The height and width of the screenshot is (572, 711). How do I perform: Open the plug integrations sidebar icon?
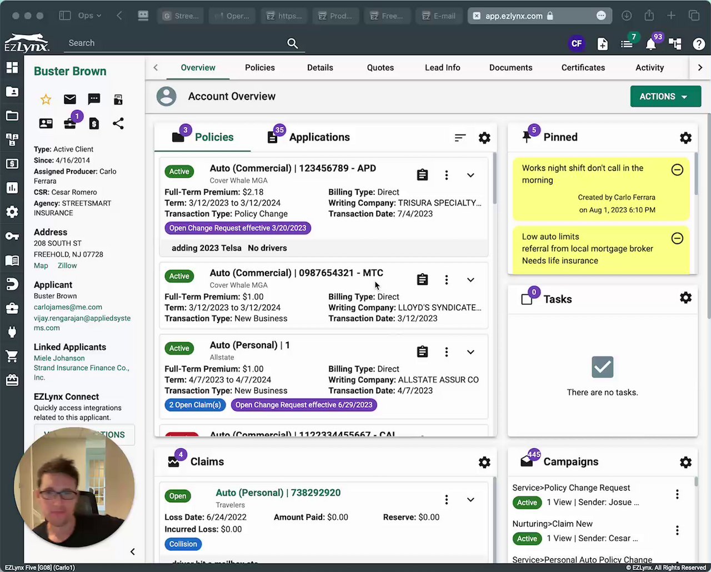point(12,332)
